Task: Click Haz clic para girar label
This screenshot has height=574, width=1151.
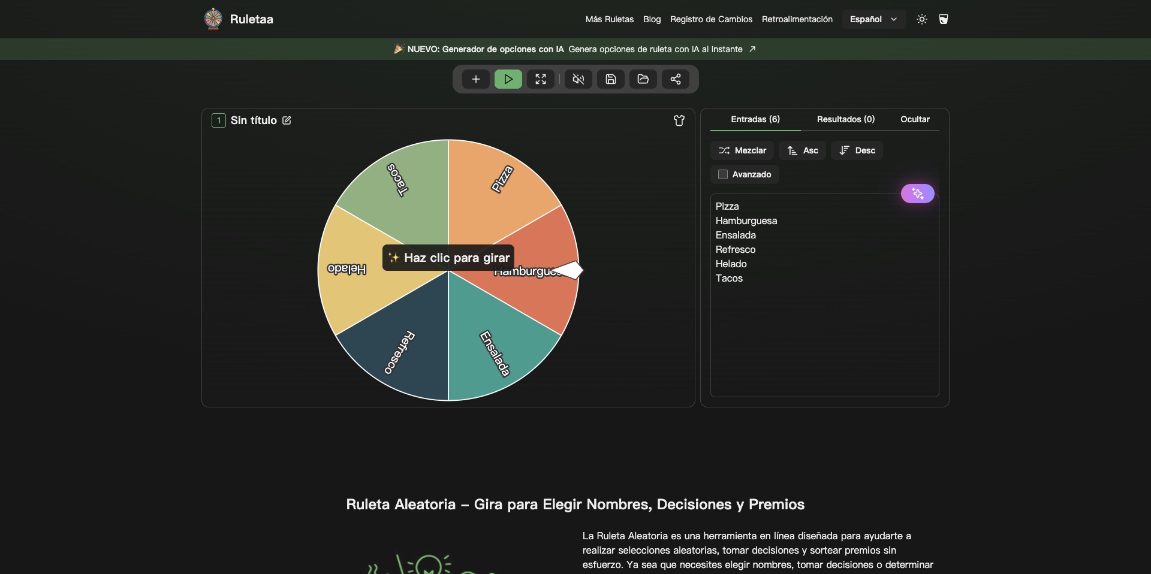Action: point(448,258)
